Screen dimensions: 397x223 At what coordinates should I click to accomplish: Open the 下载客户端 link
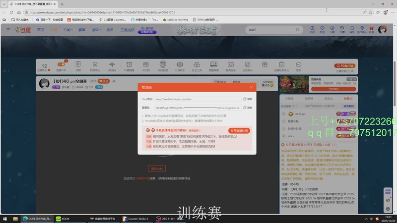point(142,178)
